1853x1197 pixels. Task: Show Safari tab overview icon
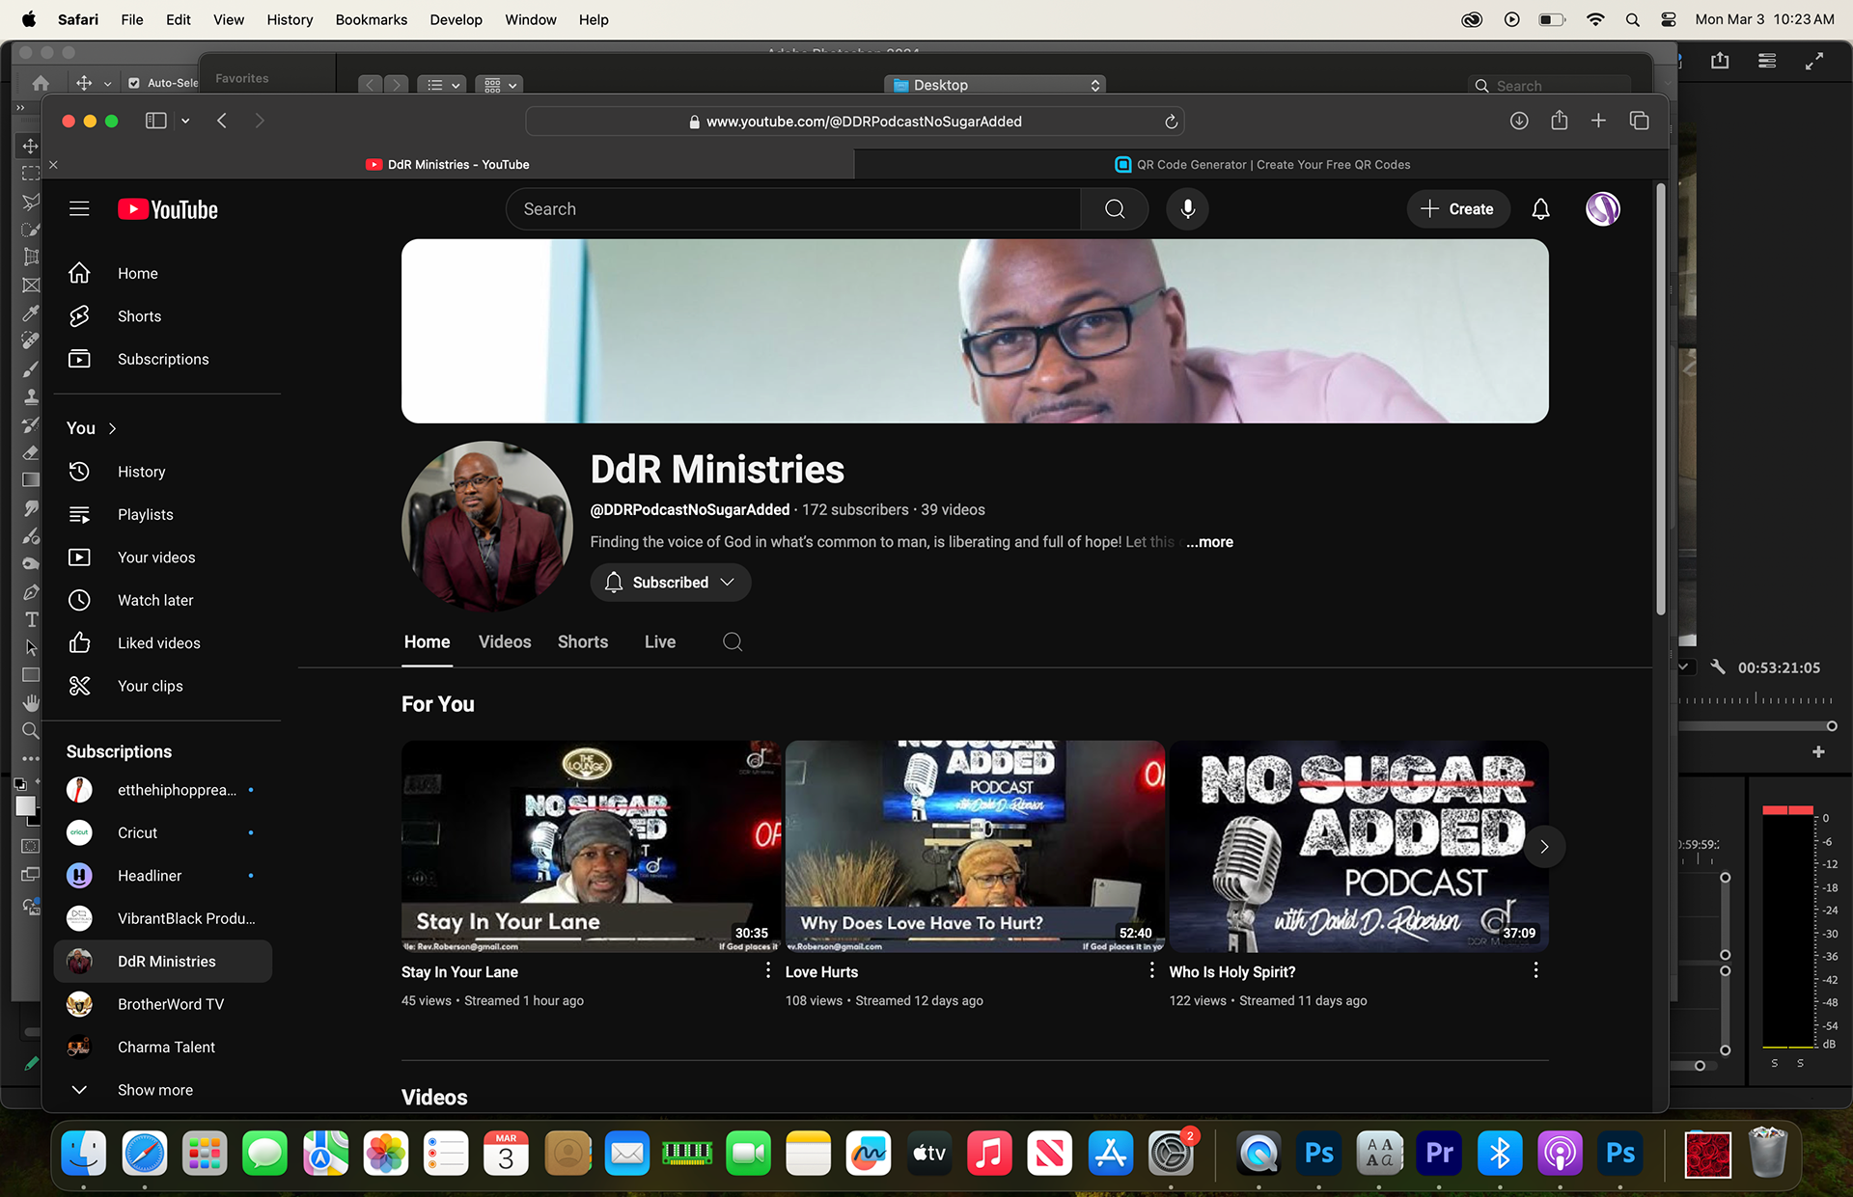1639,121
